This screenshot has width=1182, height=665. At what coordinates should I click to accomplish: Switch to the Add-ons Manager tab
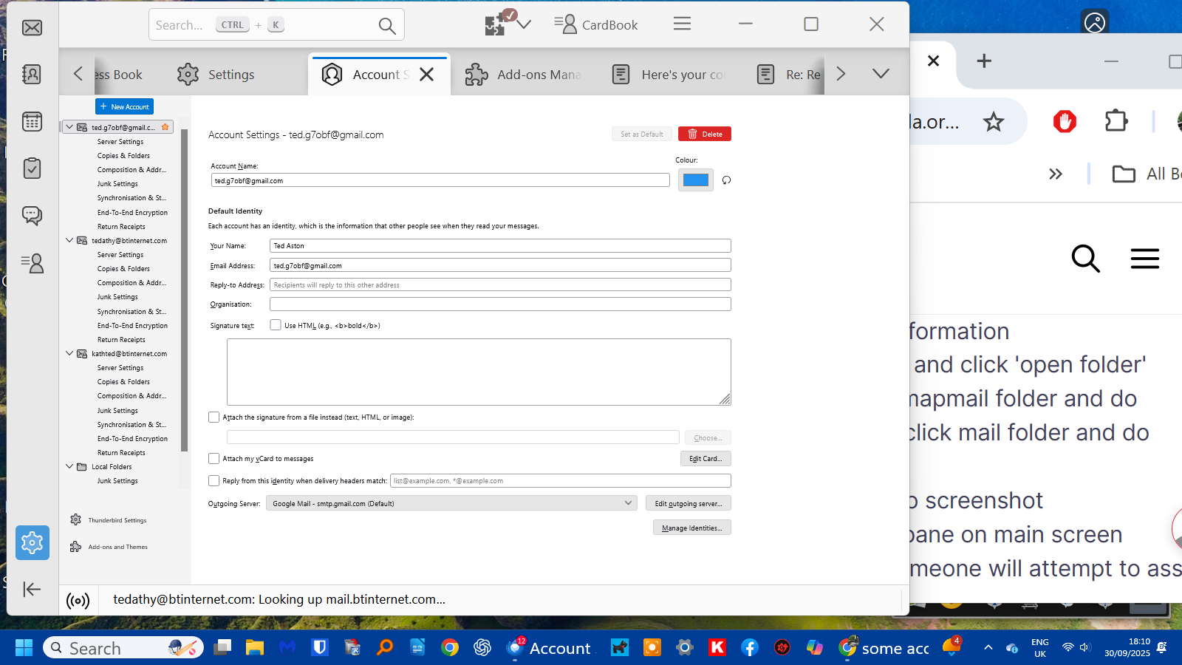pos(523,75)
